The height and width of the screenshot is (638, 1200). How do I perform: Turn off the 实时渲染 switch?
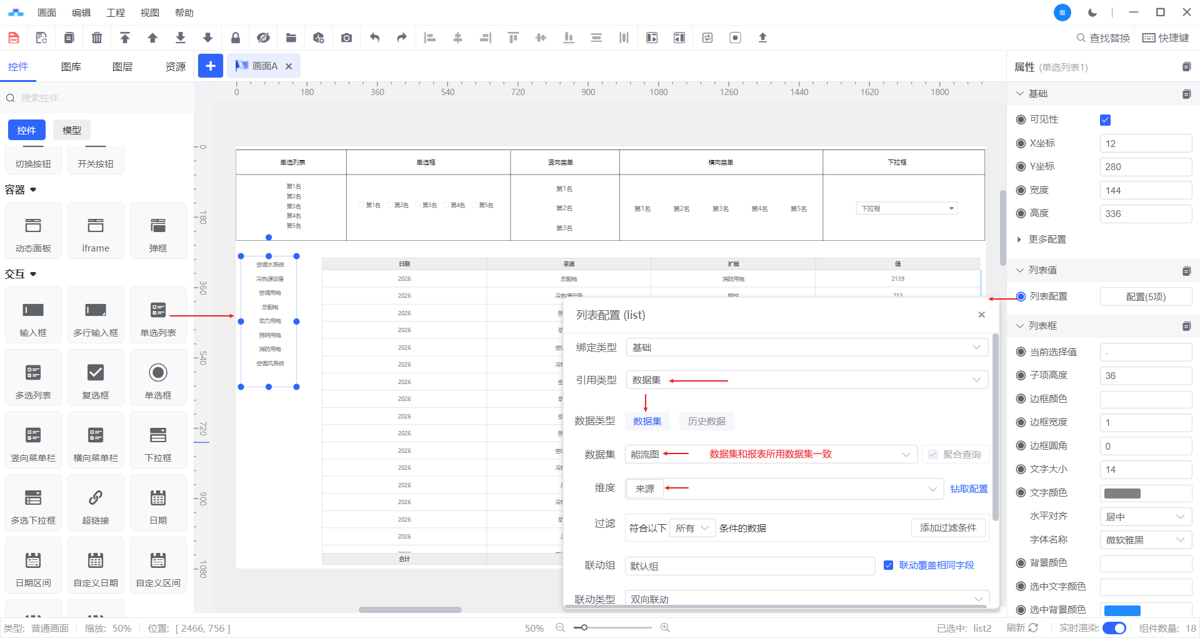tap(1114, 628)
